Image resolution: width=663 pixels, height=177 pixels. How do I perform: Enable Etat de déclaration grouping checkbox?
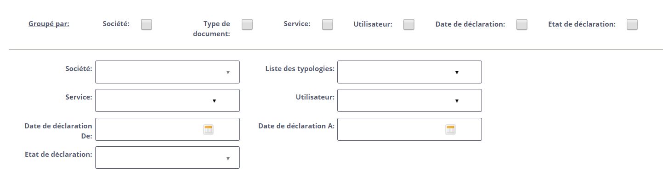click(632, 24)
